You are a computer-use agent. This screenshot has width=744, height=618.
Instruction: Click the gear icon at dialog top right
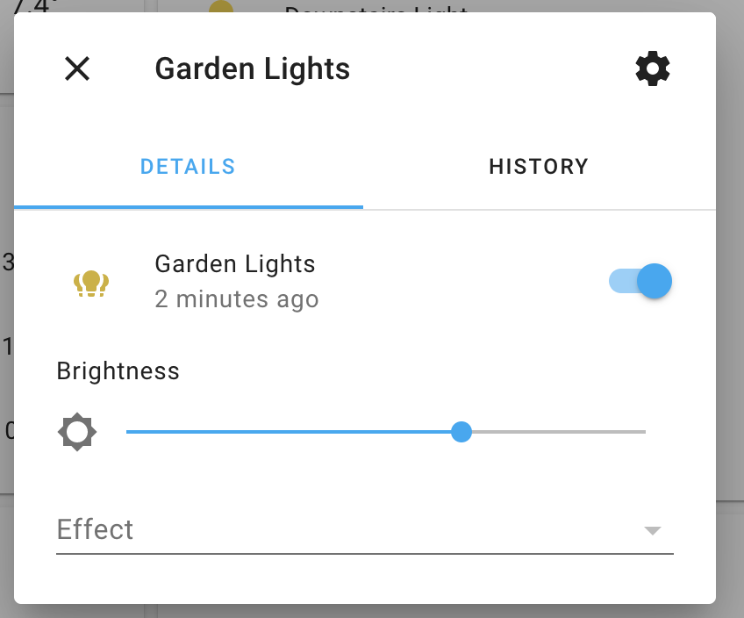tap(652, 68)
